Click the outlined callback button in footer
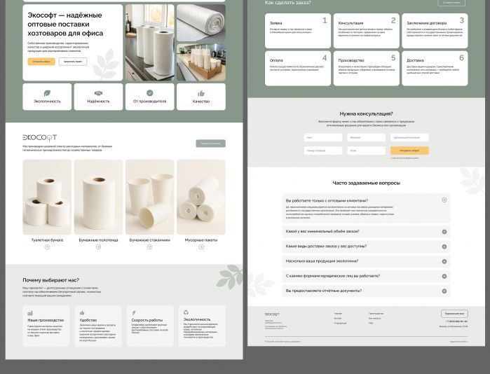The image size is (490, 374). tap(454, 314)
